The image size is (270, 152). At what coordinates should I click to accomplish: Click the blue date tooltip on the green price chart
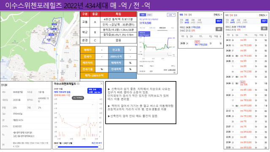click(144, 34)
